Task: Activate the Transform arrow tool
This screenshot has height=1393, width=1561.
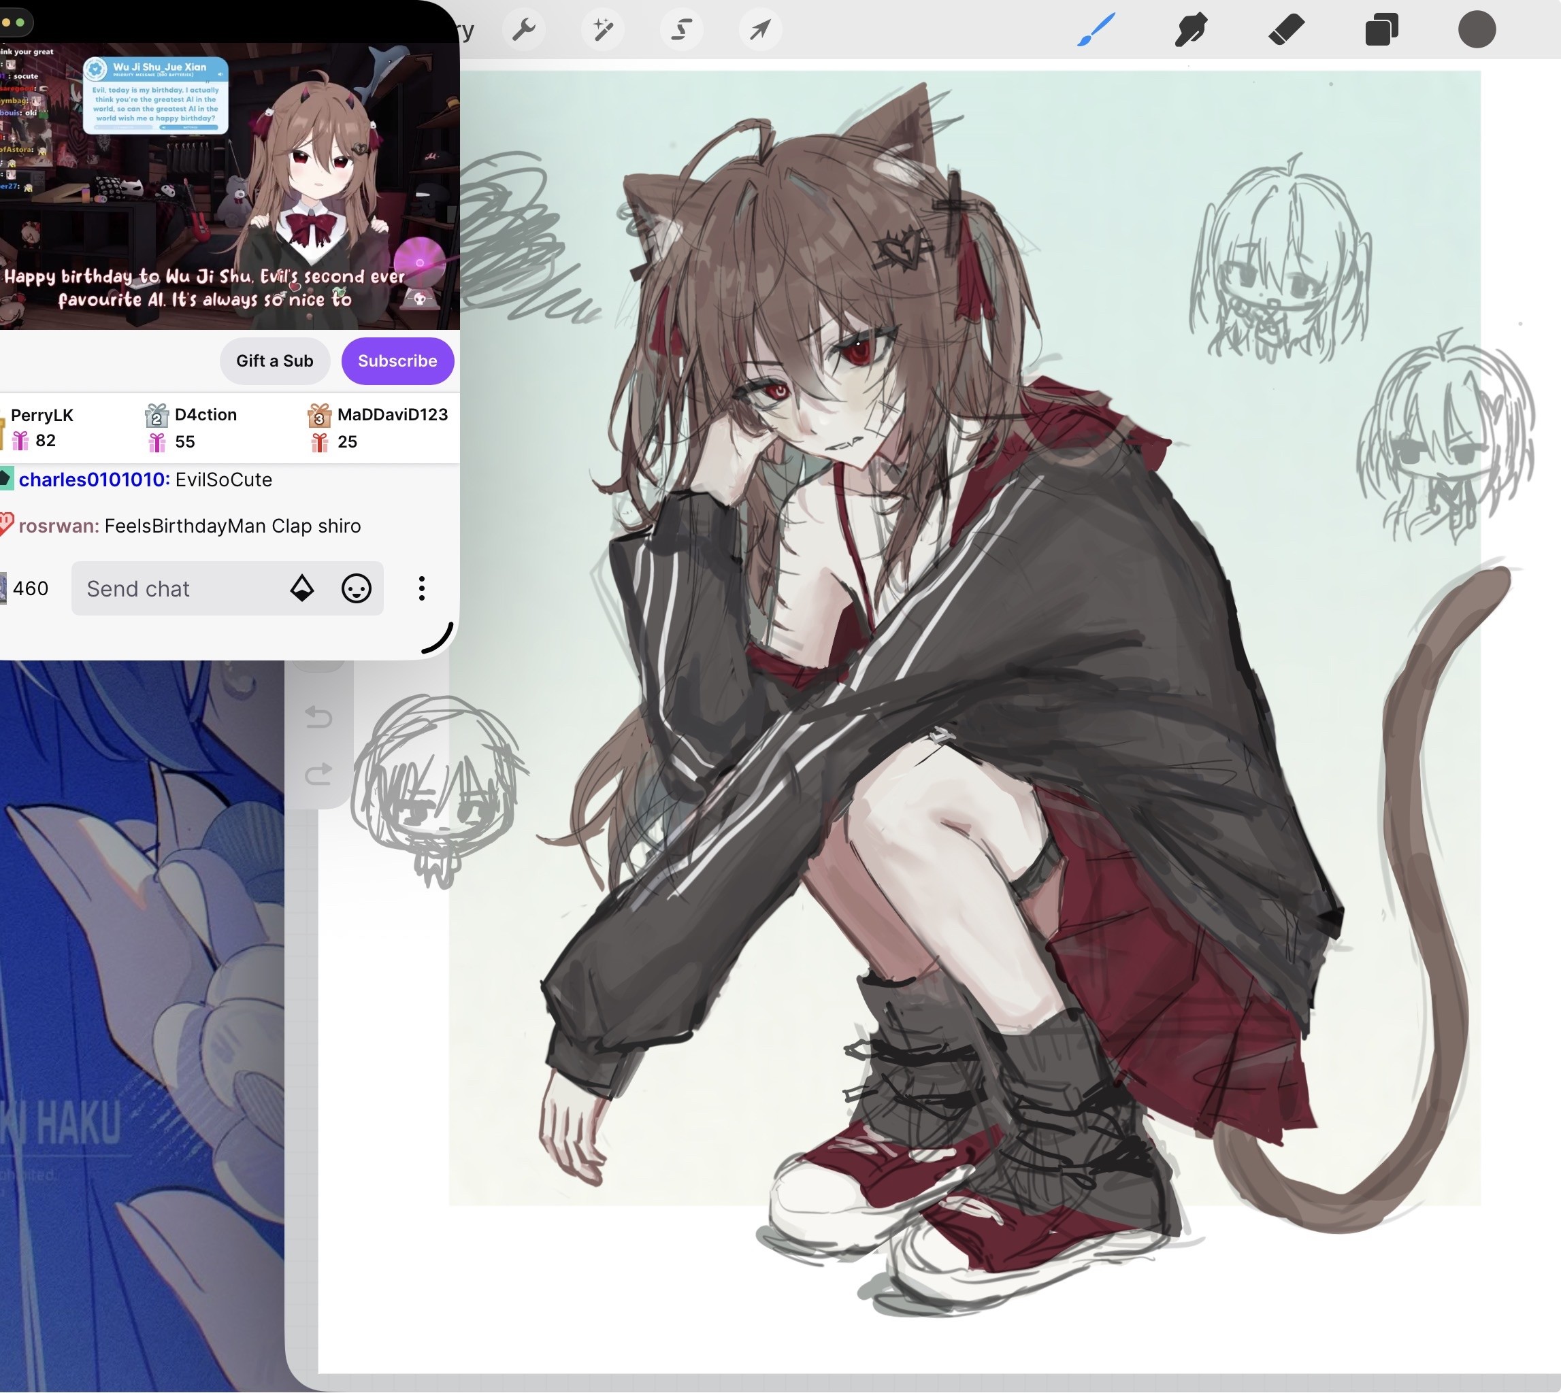Action: [760, 30]
